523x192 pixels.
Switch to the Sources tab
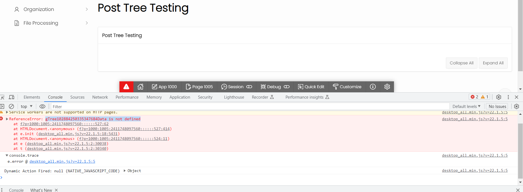77,97
